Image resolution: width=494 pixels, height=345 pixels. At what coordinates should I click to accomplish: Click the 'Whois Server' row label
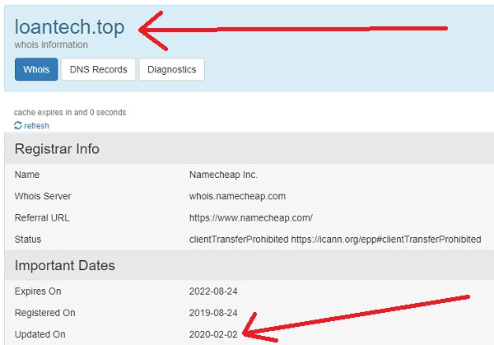pyautogui.click(x=43, y=196)
